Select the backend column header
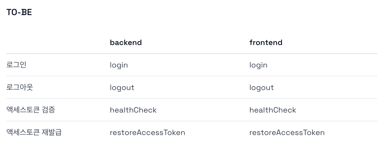The image size is (389, 146). point(126,43)
